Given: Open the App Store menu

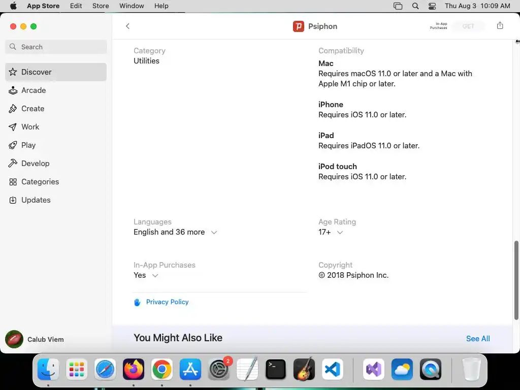Looking at the screenshot, I should 43,6.
